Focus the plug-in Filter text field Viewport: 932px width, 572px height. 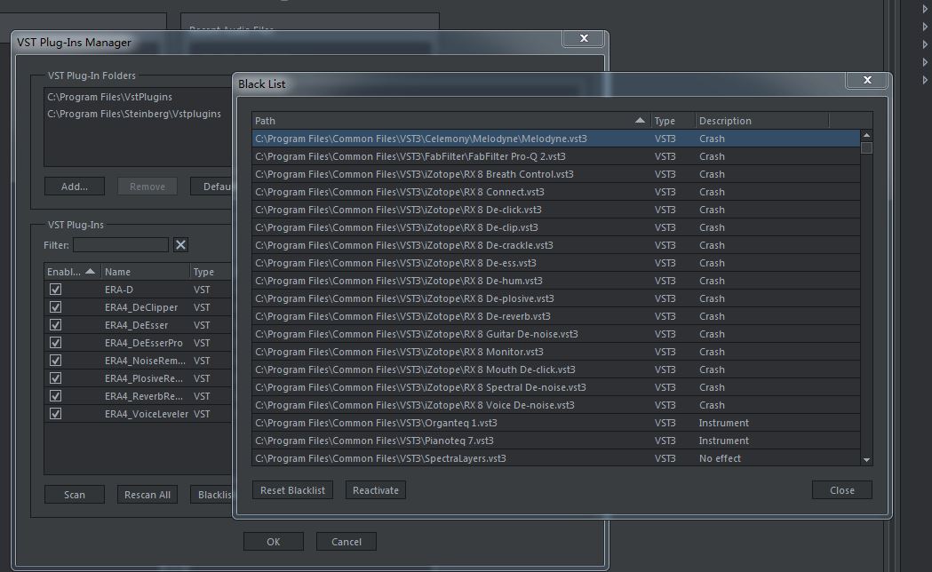coord(121,245)
